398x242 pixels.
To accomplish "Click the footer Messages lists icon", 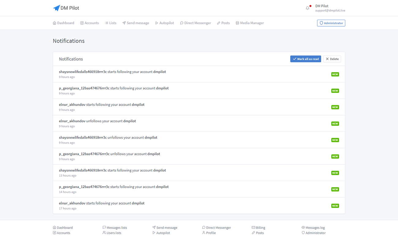I will [x=104, y=228].
